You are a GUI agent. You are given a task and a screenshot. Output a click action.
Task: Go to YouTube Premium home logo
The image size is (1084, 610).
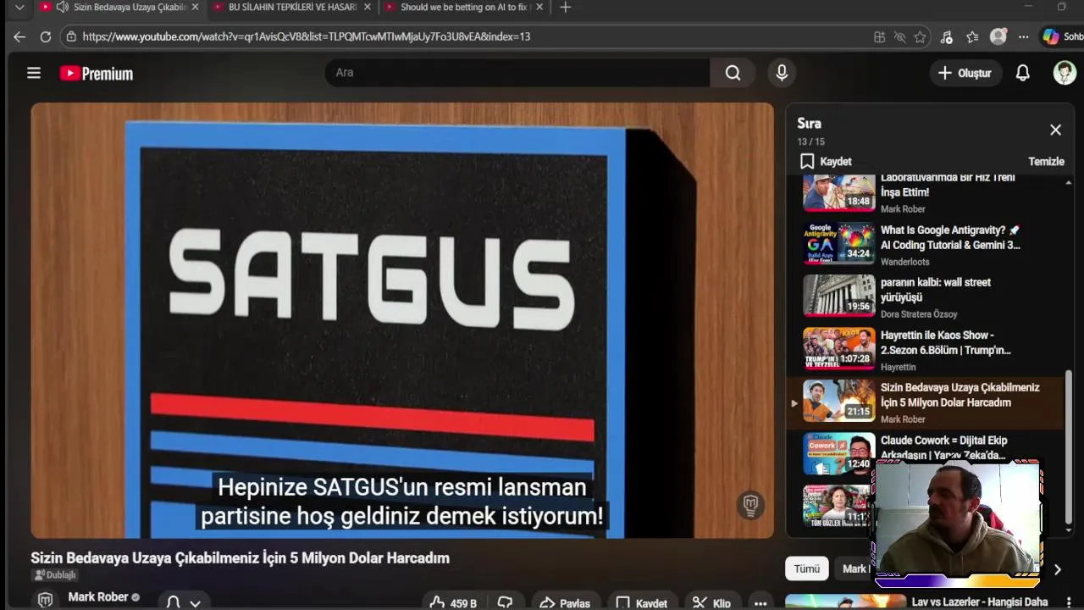coord(97,74)
